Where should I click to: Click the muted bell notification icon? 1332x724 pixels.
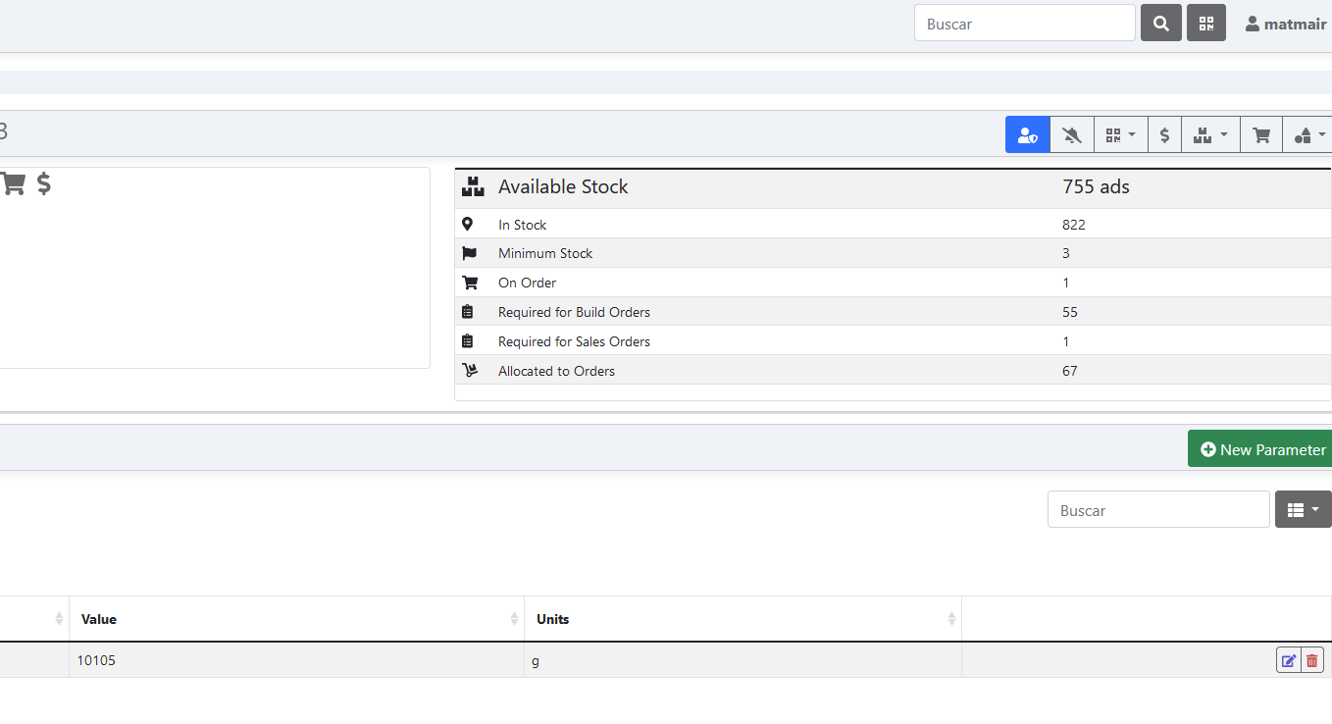1071,134
